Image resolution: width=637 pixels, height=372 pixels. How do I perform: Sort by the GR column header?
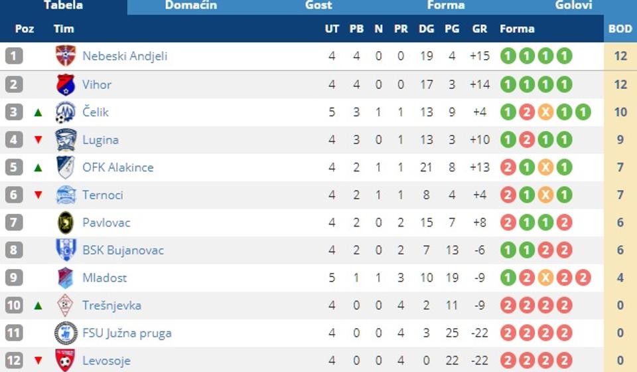(479, 29)
